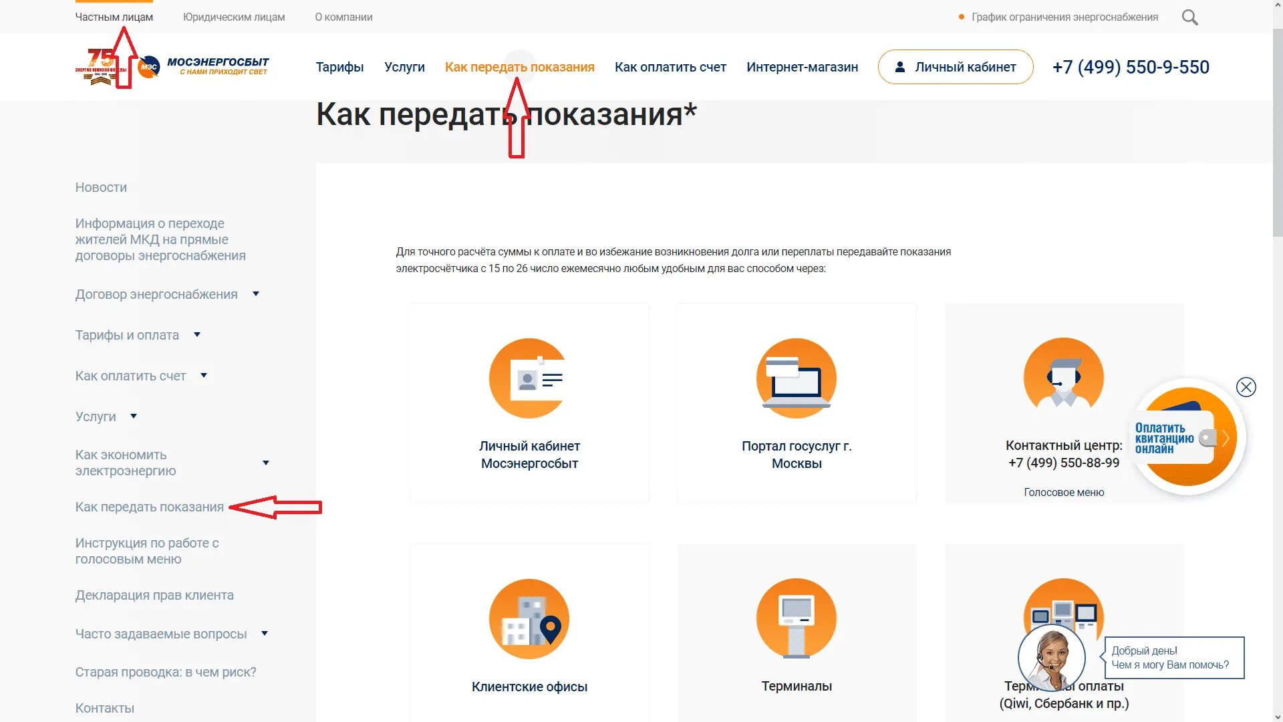Click Личный кабинет Мосэнергосбыт card title

pos(529,455)
